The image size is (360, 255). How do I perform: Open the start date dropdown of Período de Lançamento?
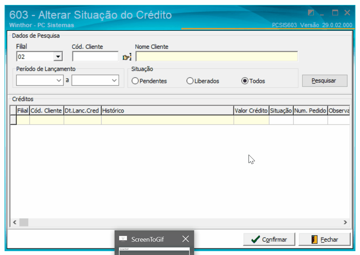tap(59, 80)
